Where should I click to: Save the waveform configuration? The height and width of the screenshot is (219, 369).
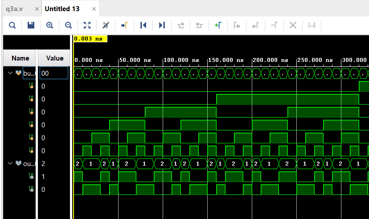point(31,25)
